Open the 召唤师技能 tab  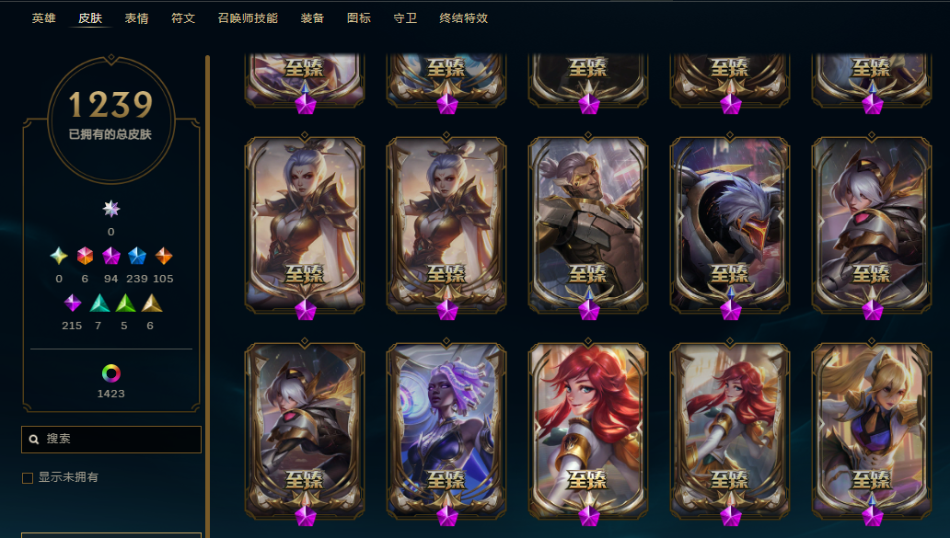(x=248, y=18)
